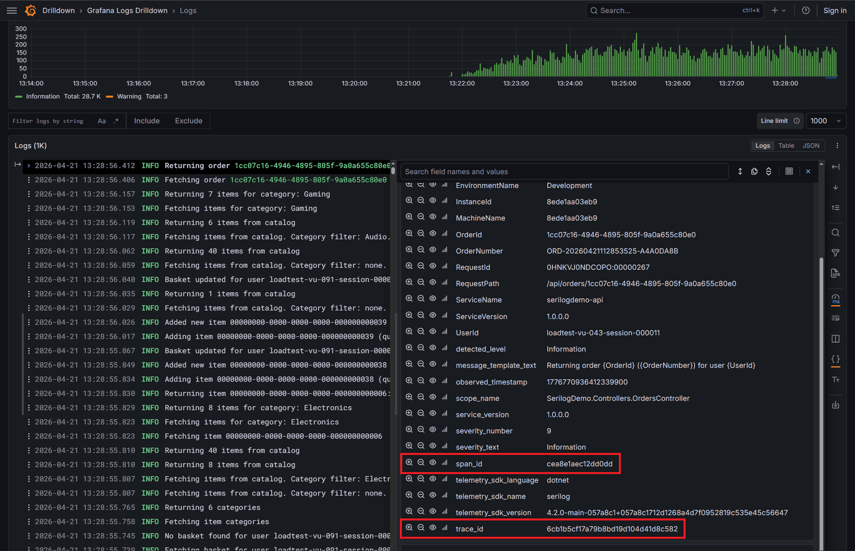This screenshot has width=855, height=551.
Task: Open the JSON braces icon in the sidebar
Action: coord(836,359)
